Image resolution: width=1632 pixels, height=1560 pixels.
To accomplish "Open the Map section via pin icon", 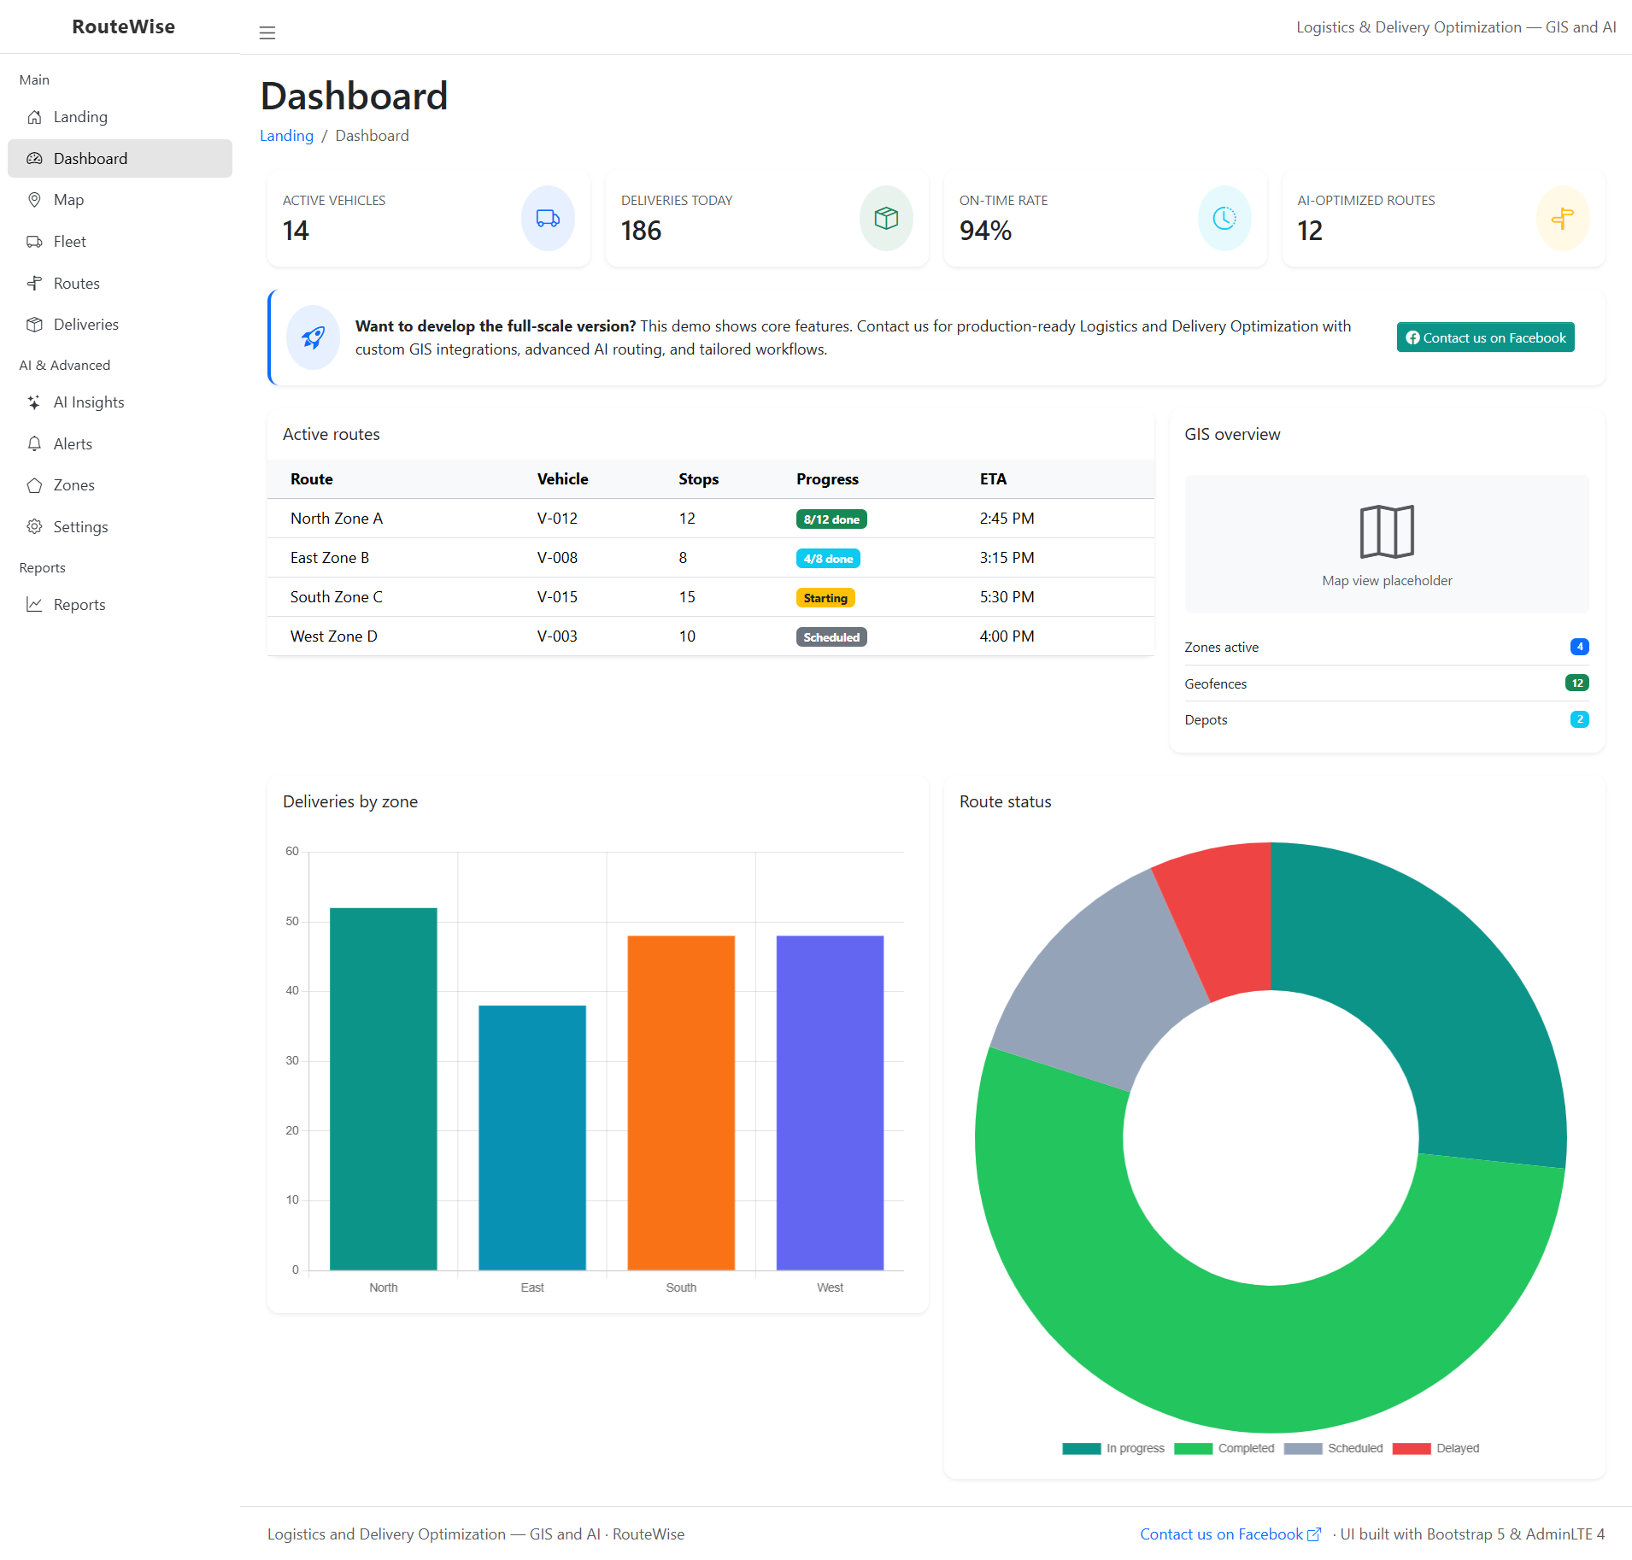I will pos(35,199).
